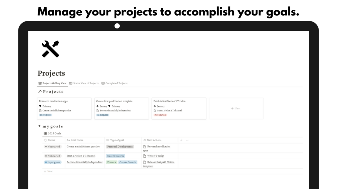Screen dimensions: 337x189
Task: Open the Status column header menu
Action: (51, 140)
